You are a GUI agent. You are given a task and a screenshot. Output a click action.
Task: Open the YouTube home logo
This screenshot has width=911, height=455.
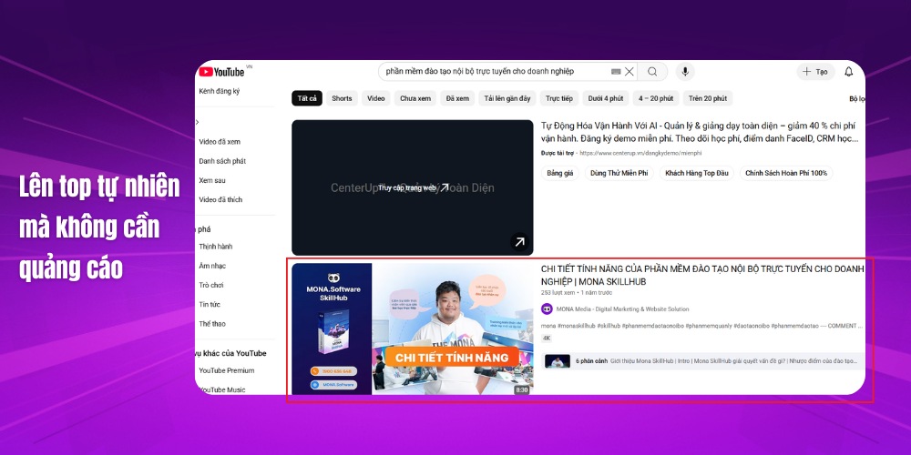(222, 71)
